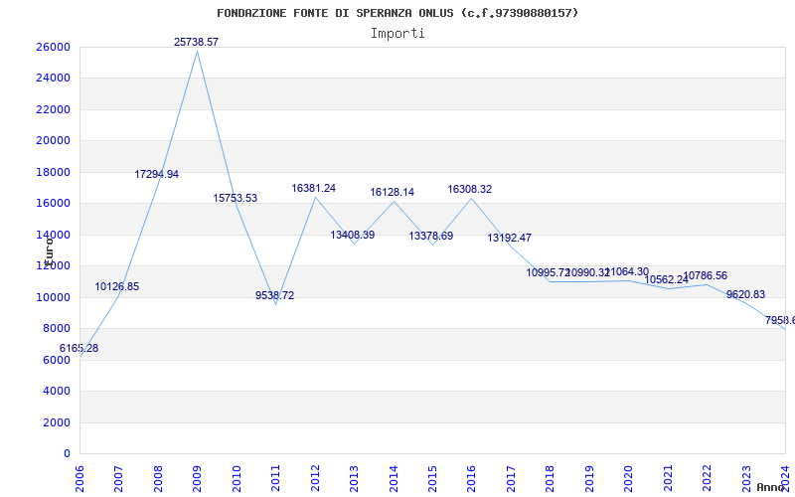Click the y-axis tick 16000
The height and width of the screenshot is (497, 795).
[x=53, y=204]
